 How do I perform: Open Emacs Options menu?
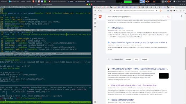[x=13, y=7]
